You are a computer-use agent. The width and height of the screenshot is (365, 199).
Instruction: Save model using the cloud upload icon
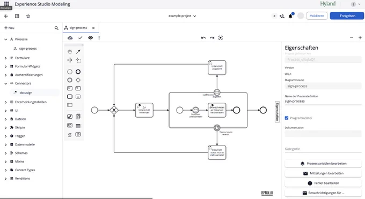(70, 37)
